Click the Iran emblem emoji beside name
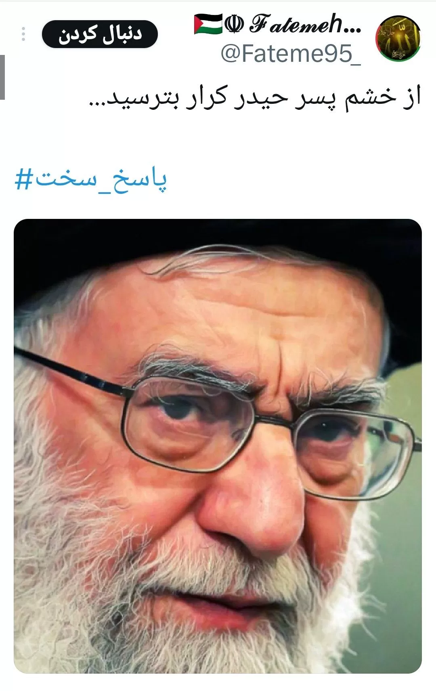This screenshot has width=436, height=691. pos(234,24)
